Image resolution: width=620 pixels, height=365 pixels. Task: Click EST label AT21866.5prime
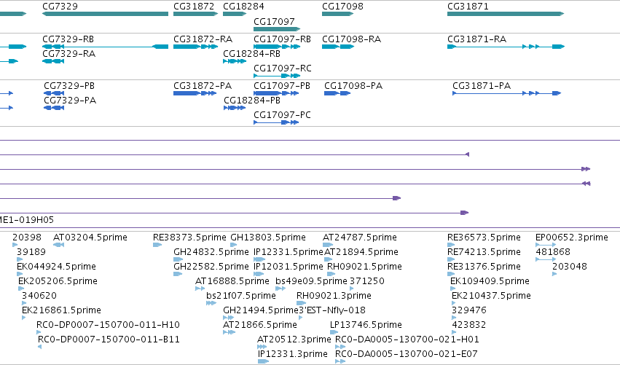[260, 325]
